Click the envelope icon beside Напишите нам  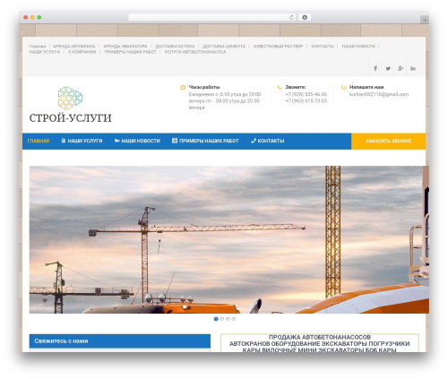[344, 87]
